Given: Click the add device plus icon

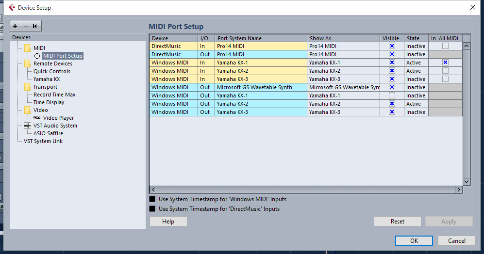Looking at the screenshot, I should tap(16, 26).
